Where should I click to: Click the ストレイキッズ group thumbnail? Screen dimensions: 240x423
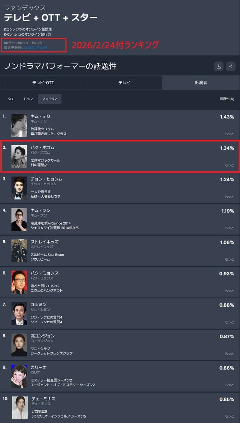coord(19,251)
